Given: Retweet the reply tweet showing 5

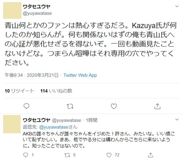Looking at the screenshot, I should click(x=67, y=155).
